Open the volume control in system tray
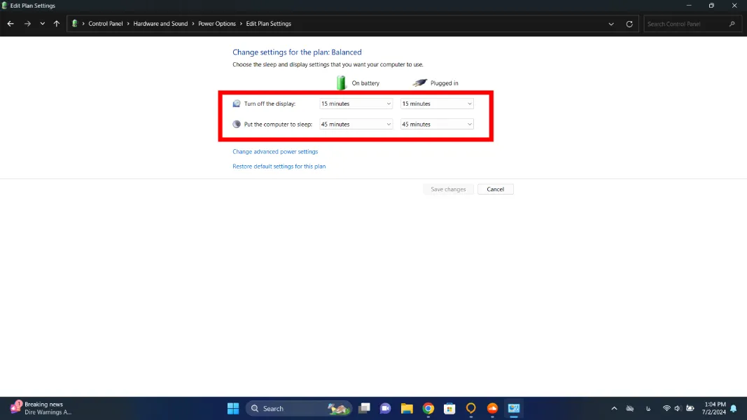The width and height of the screenshot is (747, 420). [676, 408]
